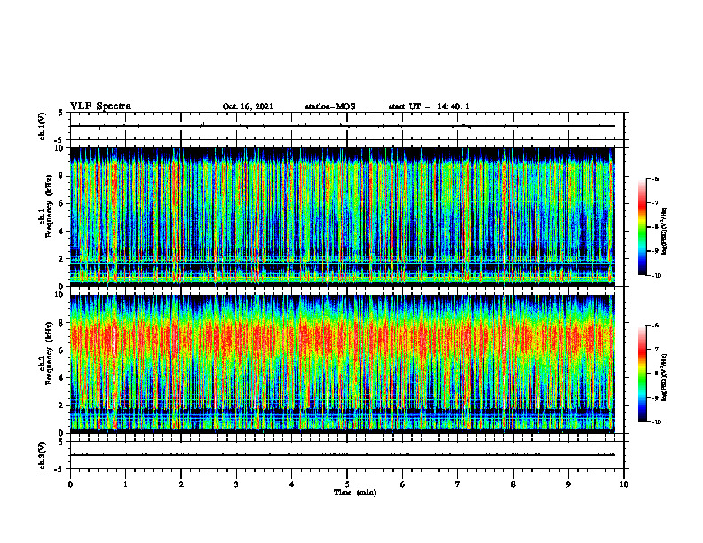703x543 pixels.
Task: Click the ch.1 voltage waveform trace
Action: [x=342, y=126]
